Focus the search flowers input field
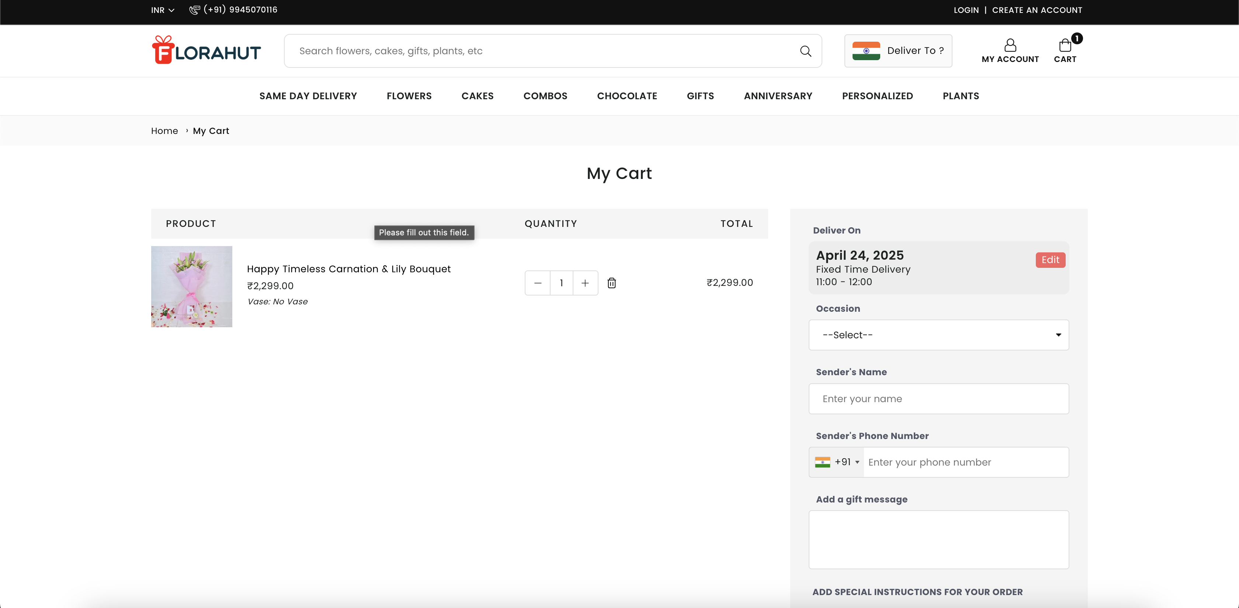 pos(544,51)
